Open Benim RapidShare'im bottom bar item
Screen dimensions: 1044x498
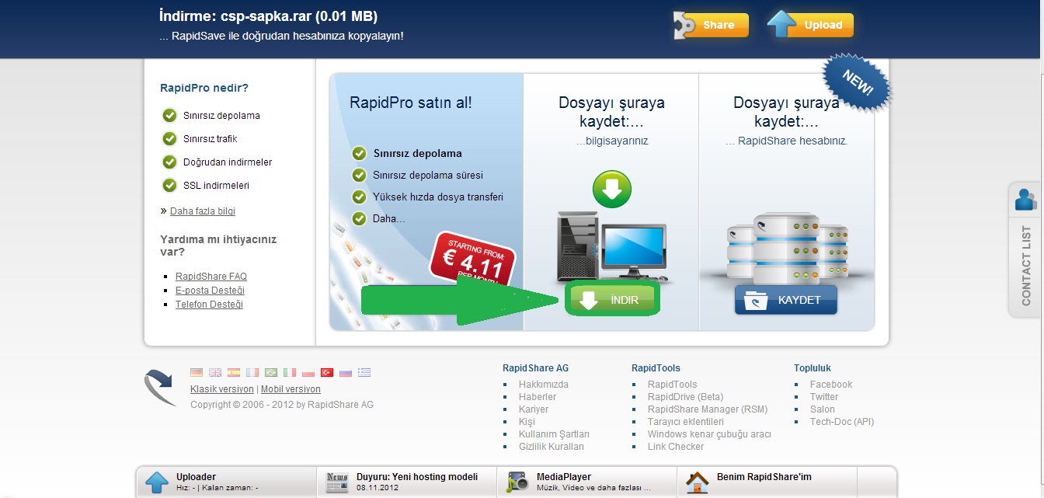click(767, 482)
